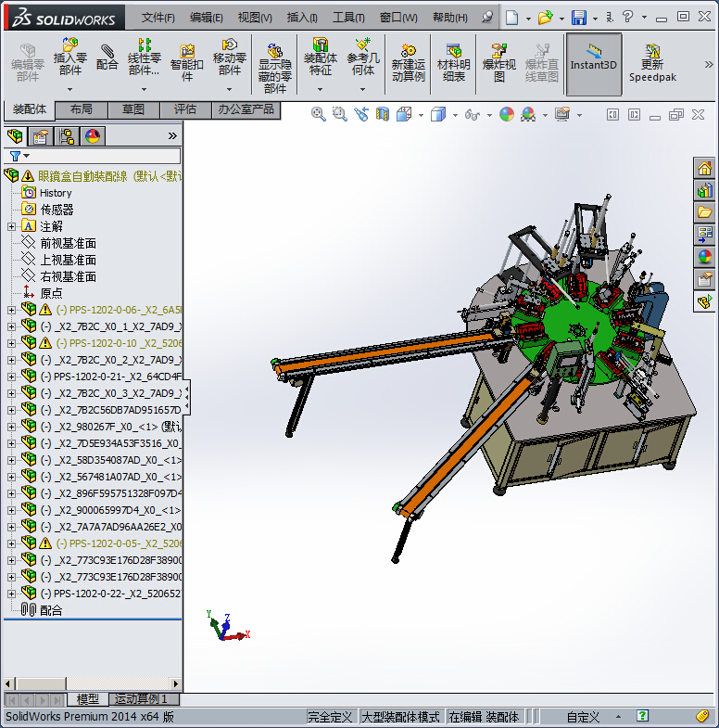Select the 前视基准面 front plane
The image size is (719, 728).
(69, 243)
